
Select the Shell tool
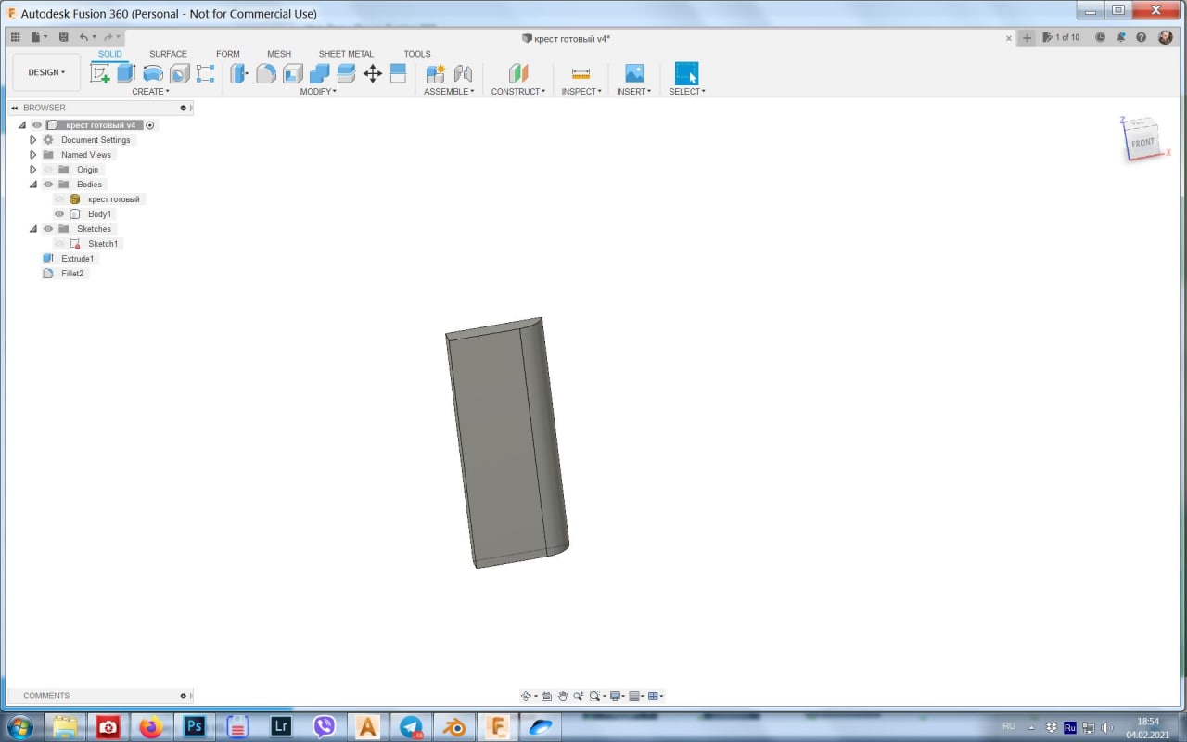[293, 73]
